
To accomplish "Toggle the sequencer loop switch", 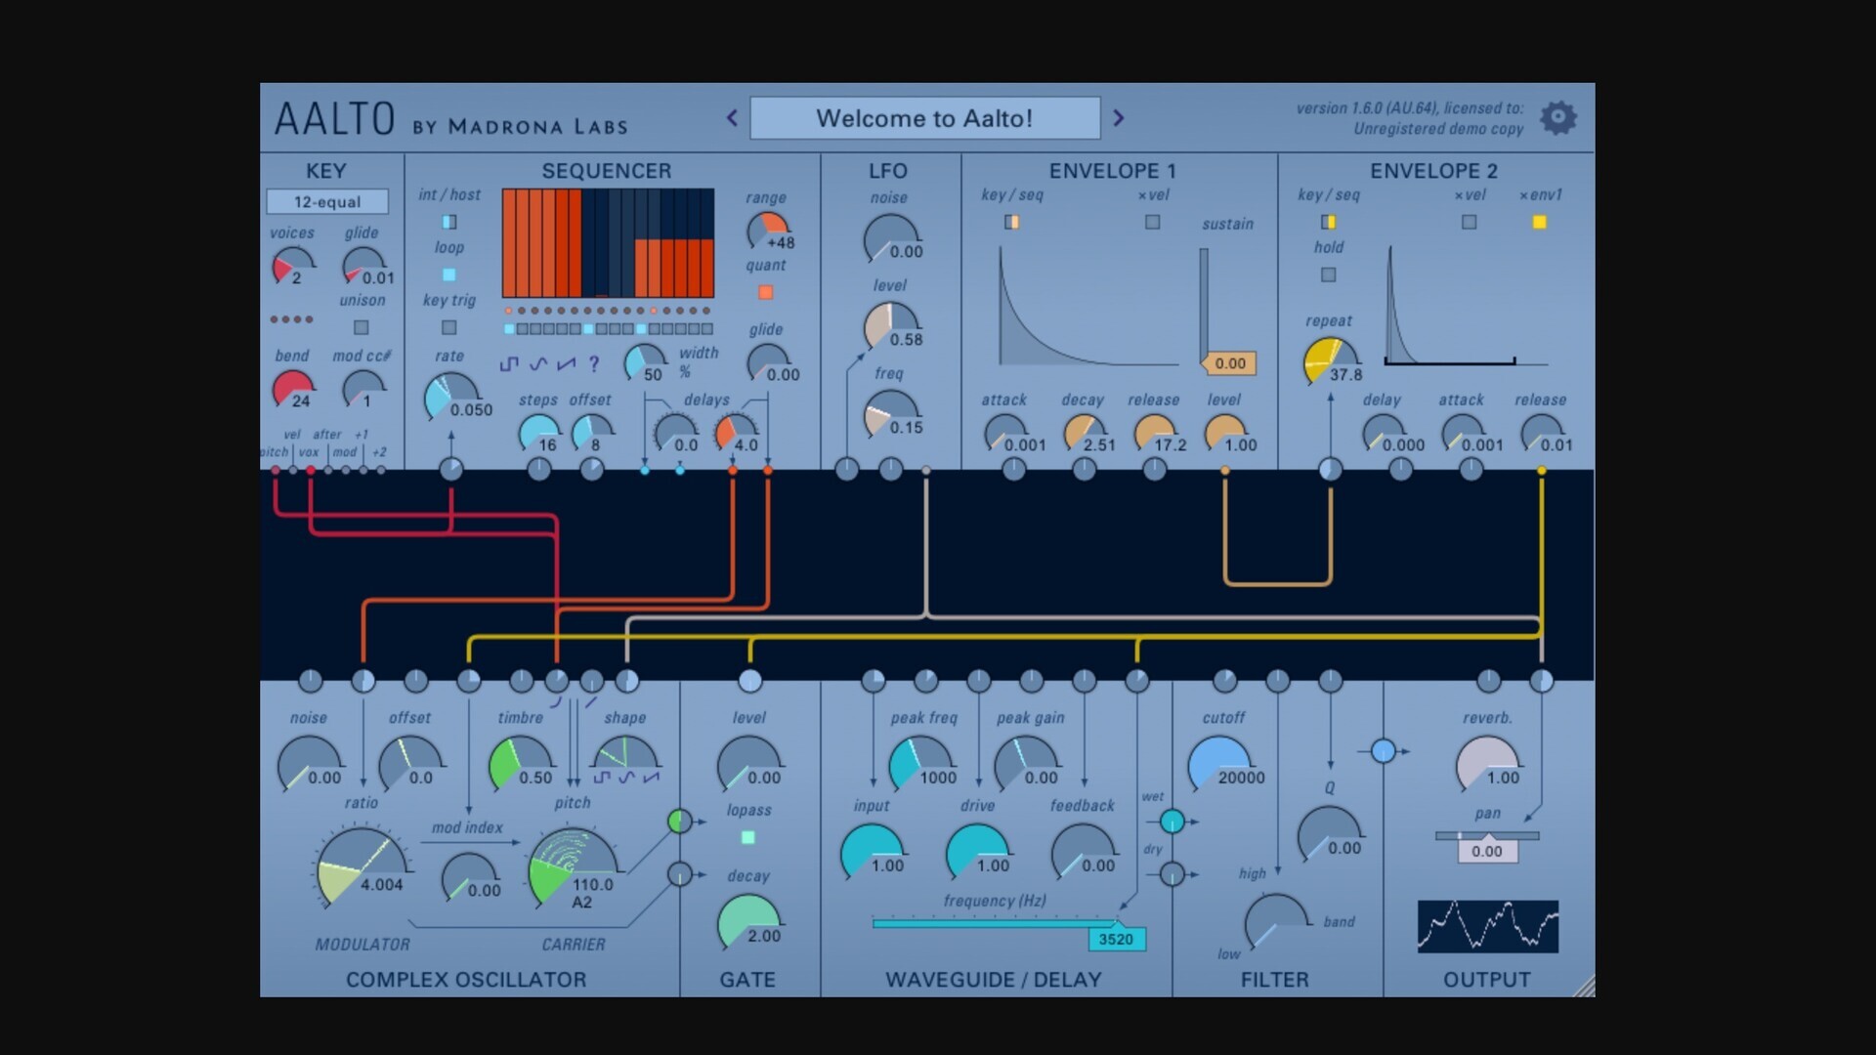I will [x=449, y=274].
